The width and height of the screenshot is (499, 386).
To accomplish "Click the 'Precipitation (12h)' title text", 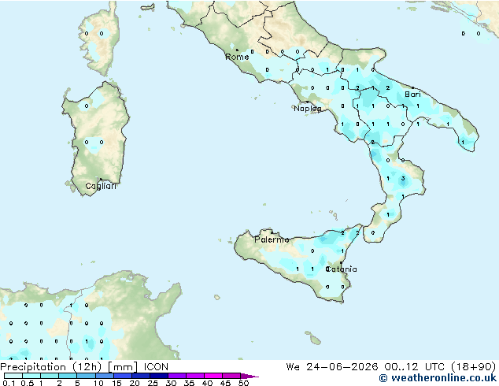I will pyautogui.click(x=51, y=367).
